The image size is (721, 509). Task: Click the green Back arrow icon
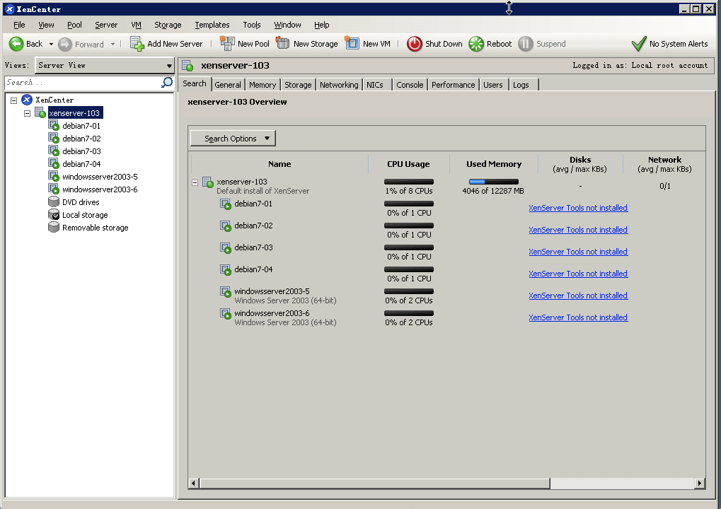click(16, 44)
